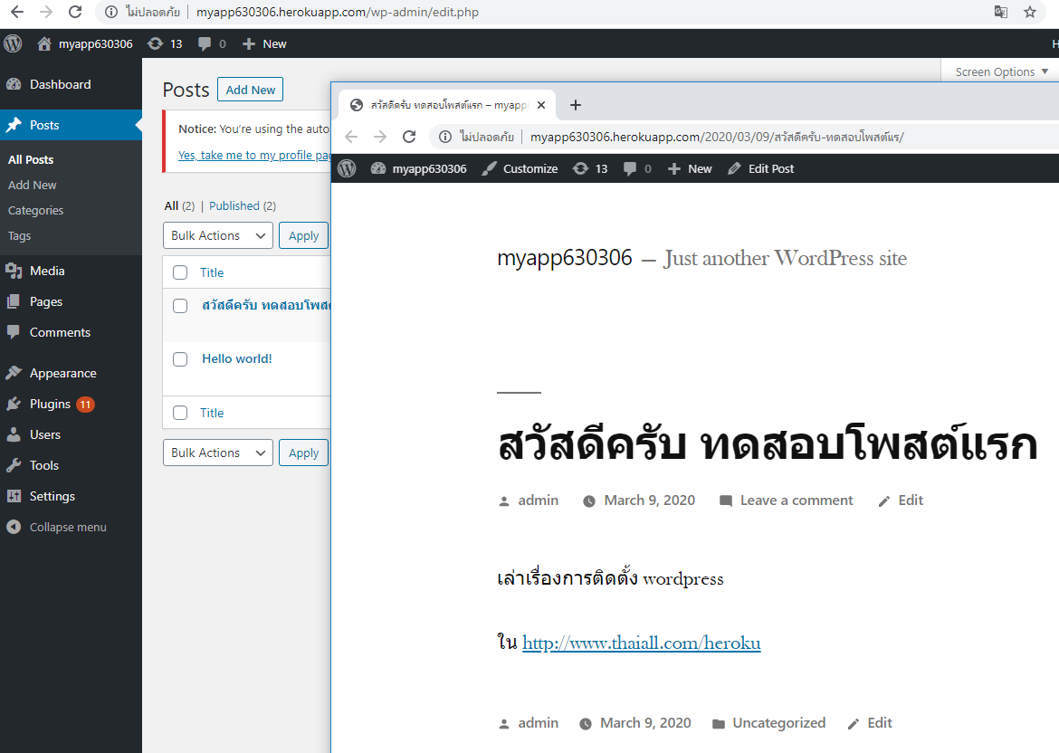Click the Customize brush icon in admin bar
The height and width of the screenshot is (753, 1059).
coord(489,168)
